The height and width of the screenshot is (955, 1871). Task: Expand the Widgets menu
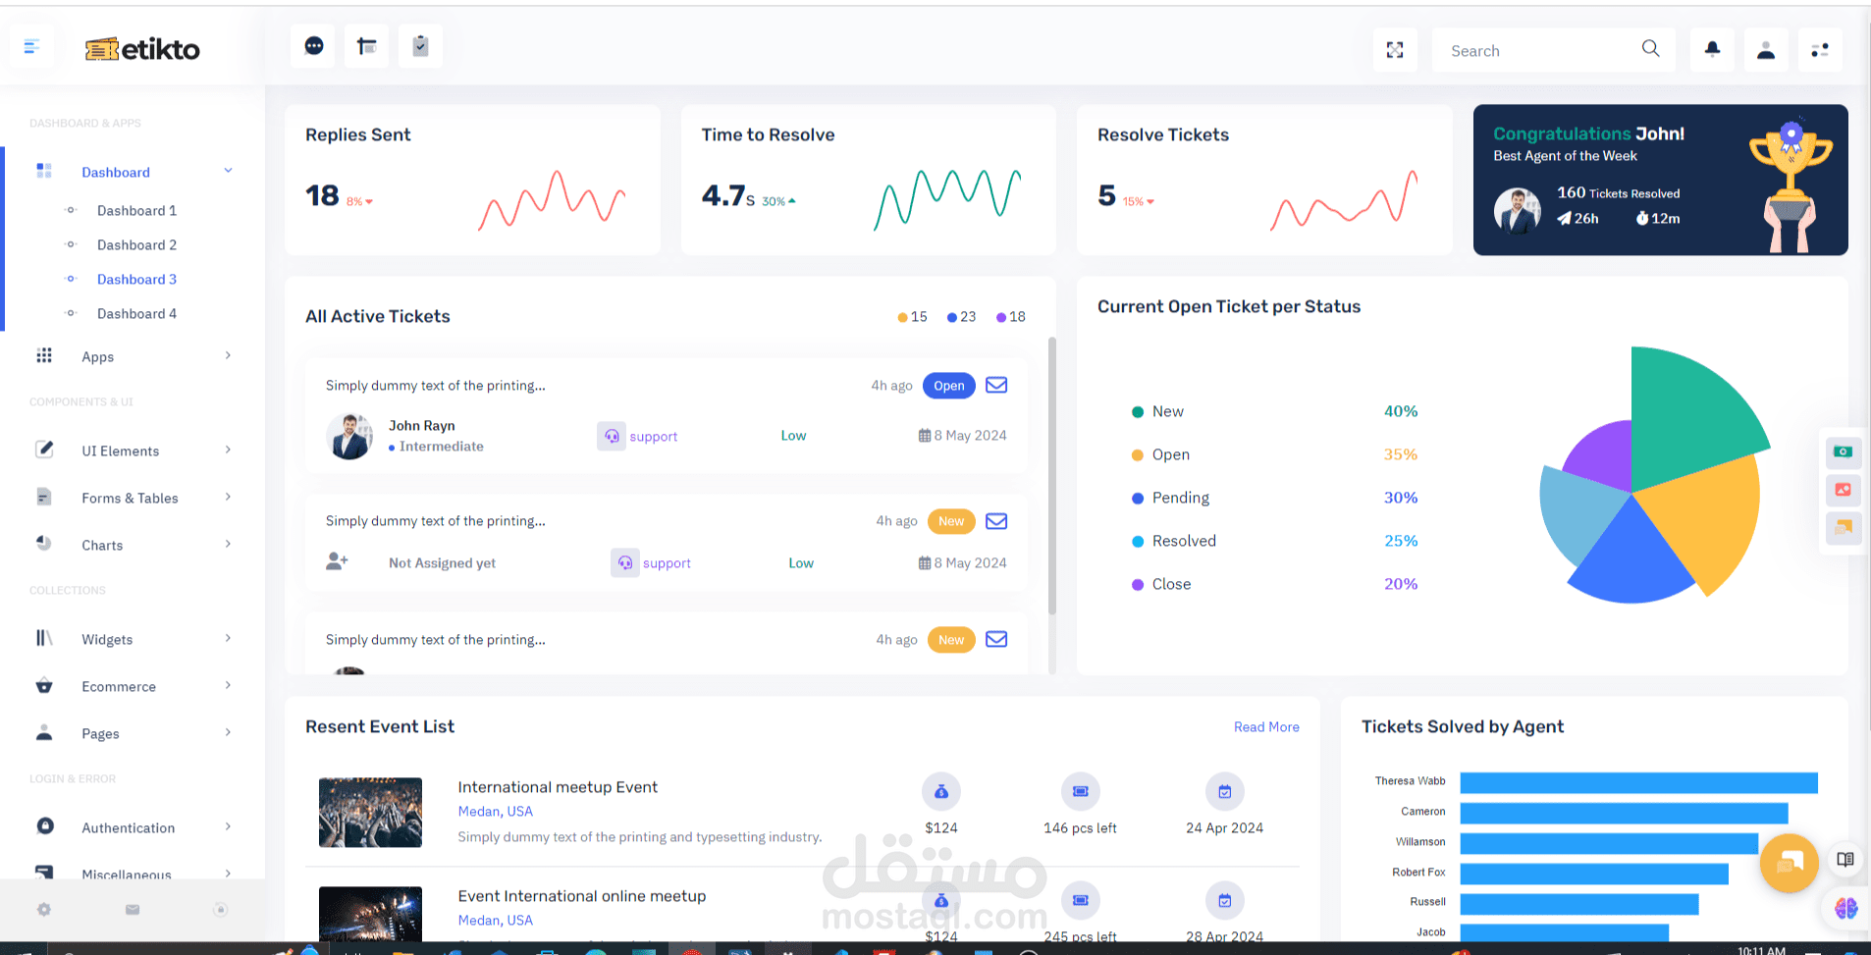pyautogui.click(x=133, y=639)
